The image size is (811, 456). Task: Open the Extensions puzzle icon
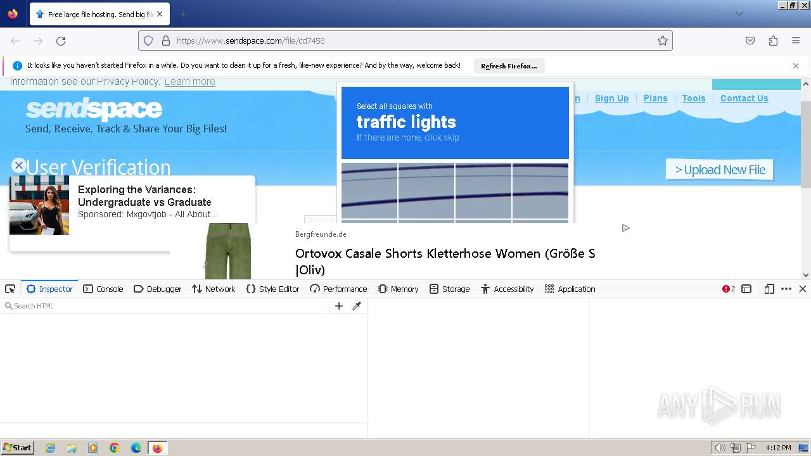pyautogui.click(x=773, y=41)
